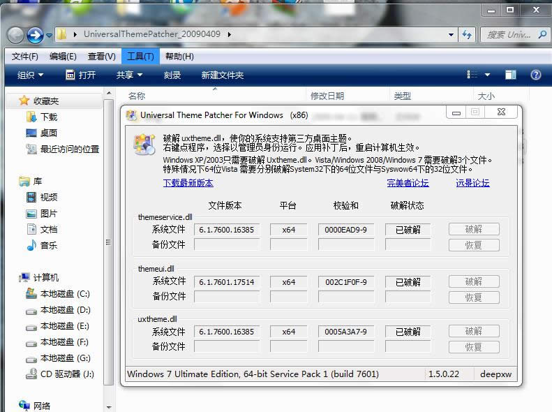Open the 共享 dropdown menu
The width and height of the screenshot is (552, 412).
tap(129, 75)
